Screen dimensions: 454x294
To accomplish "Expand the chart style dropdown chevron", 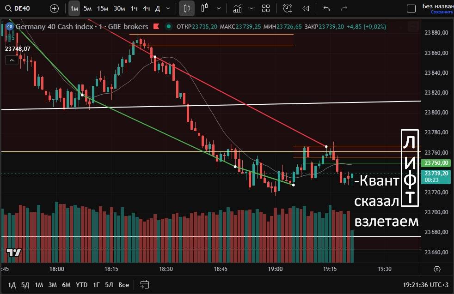I will [x=218, y=8].
